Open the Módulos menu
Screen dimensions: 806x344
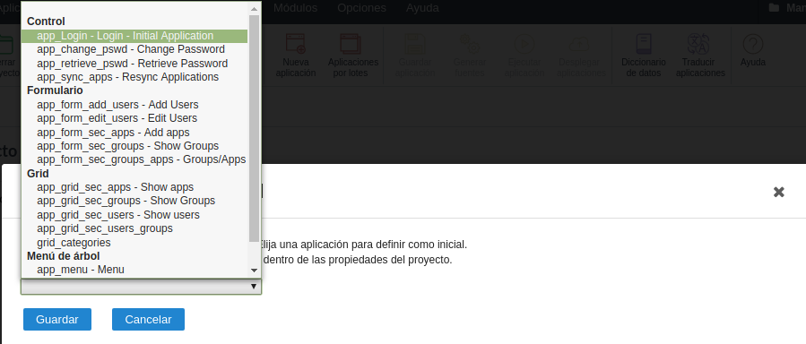295,8
